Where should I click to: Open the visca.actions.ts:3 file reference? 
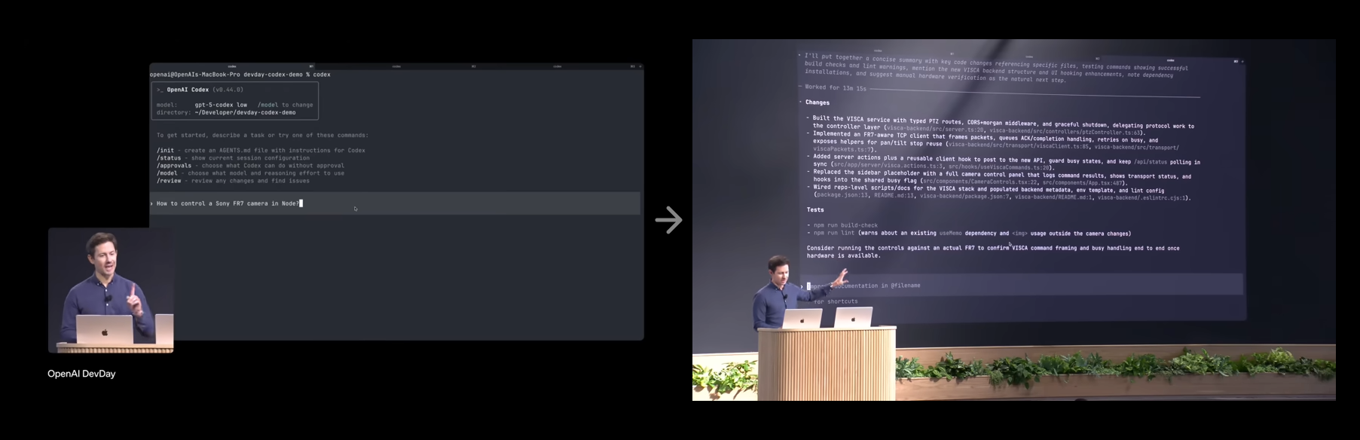888,166
